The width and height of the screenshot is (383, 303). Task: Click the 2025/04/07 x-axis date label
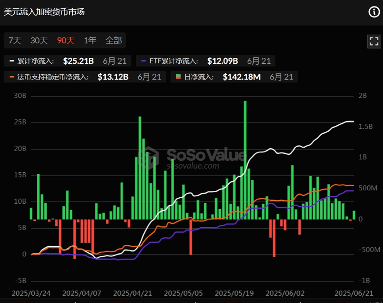tap(82, 293)
